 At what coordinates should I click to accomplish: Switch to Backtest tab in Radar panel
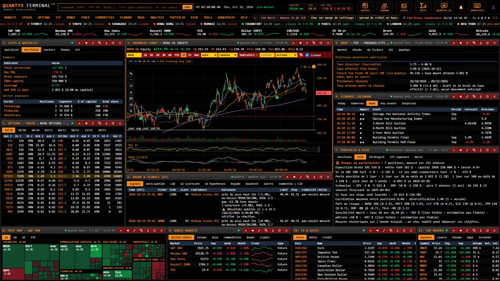[x=252, y=184]
